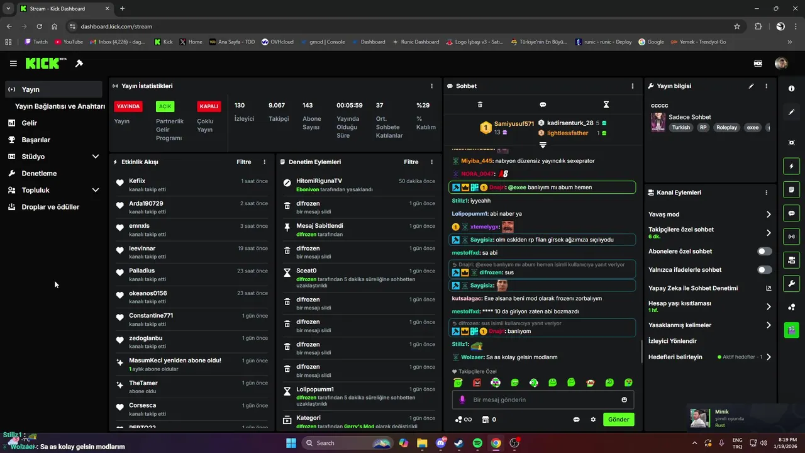This screenshot has width=805, height=453.
Task: Open Spotify from the Windows taskbar
Action: click(477, 443)
